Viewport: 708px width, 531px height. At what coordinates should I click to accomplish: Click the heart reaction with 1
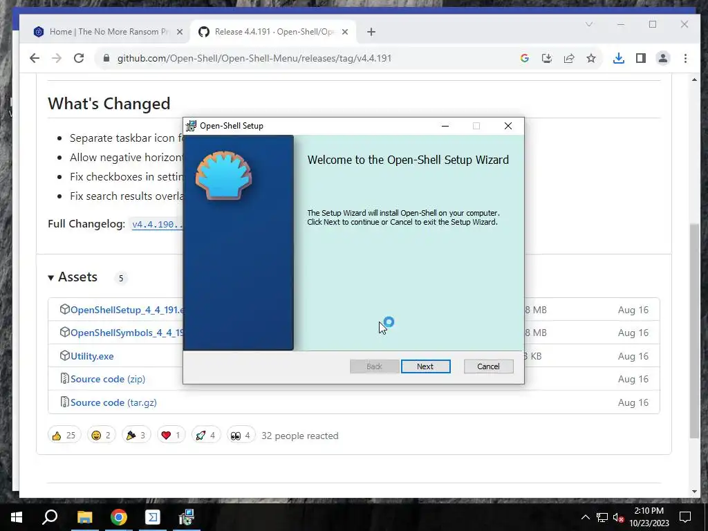pyautogui.click(x=171, y=436)
